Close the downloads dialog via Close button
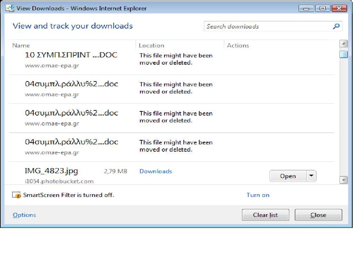The height and width of the screenshot is (264, 353). coord(318,215)
